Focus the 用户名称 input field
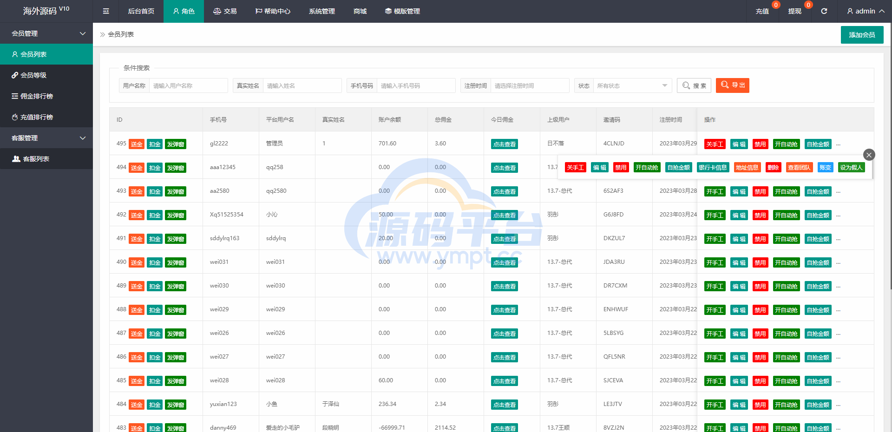 pos(188,85)
